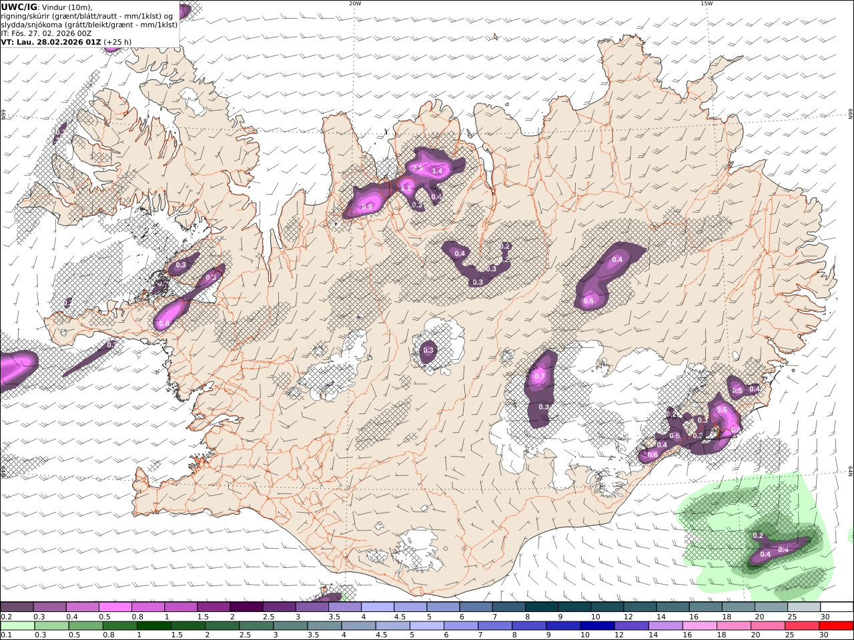Click the bright pink 0.5 swatch in upper legend
854x640 pixels.
click(115, 607)
